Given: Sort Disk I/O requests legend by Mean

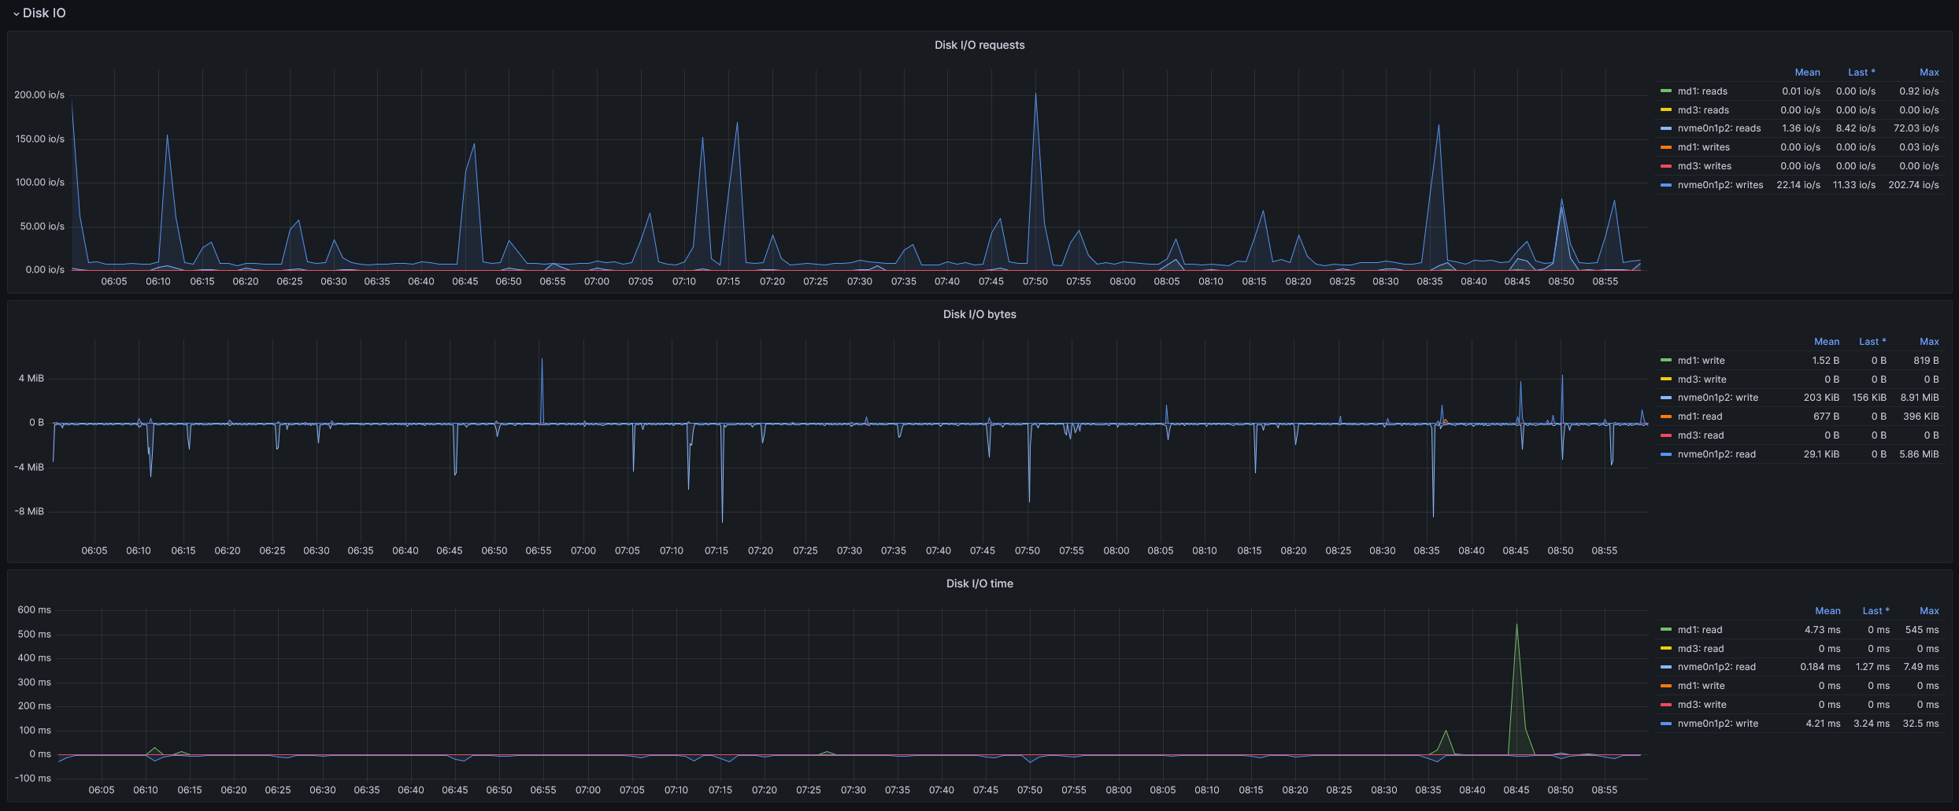Looking at the screenshot, I should tap(1807, 72).
